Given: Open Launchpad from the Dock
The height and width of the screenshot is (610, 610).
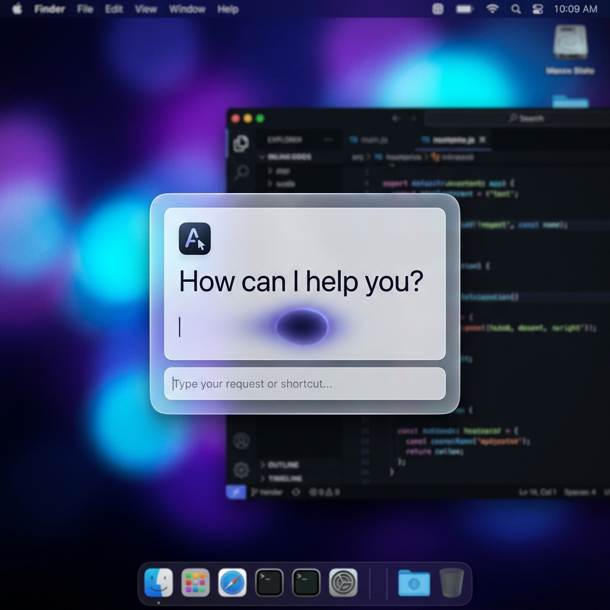Looking at the screenshot, I should pyautogui.click(x=197, y=583).
